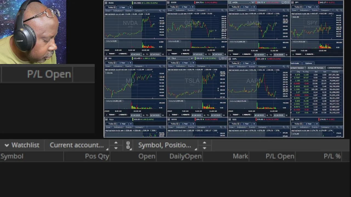
Task: Open the AMZN symbol selector dropdown
Action: (250, 3)
